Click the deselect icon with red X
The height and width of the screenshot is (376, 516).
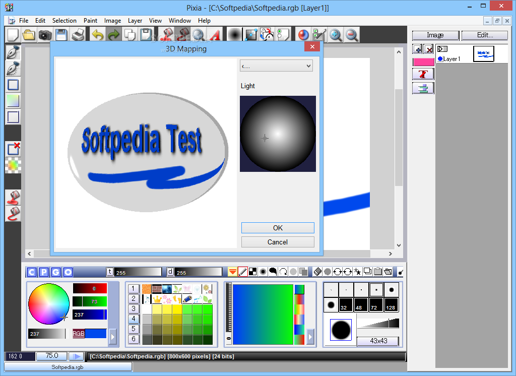pyautogui.click(x=13, y=149)
